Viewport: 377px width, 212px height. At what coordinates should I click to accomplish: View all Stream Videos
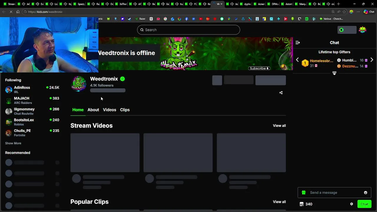click(x=279, y=126)
